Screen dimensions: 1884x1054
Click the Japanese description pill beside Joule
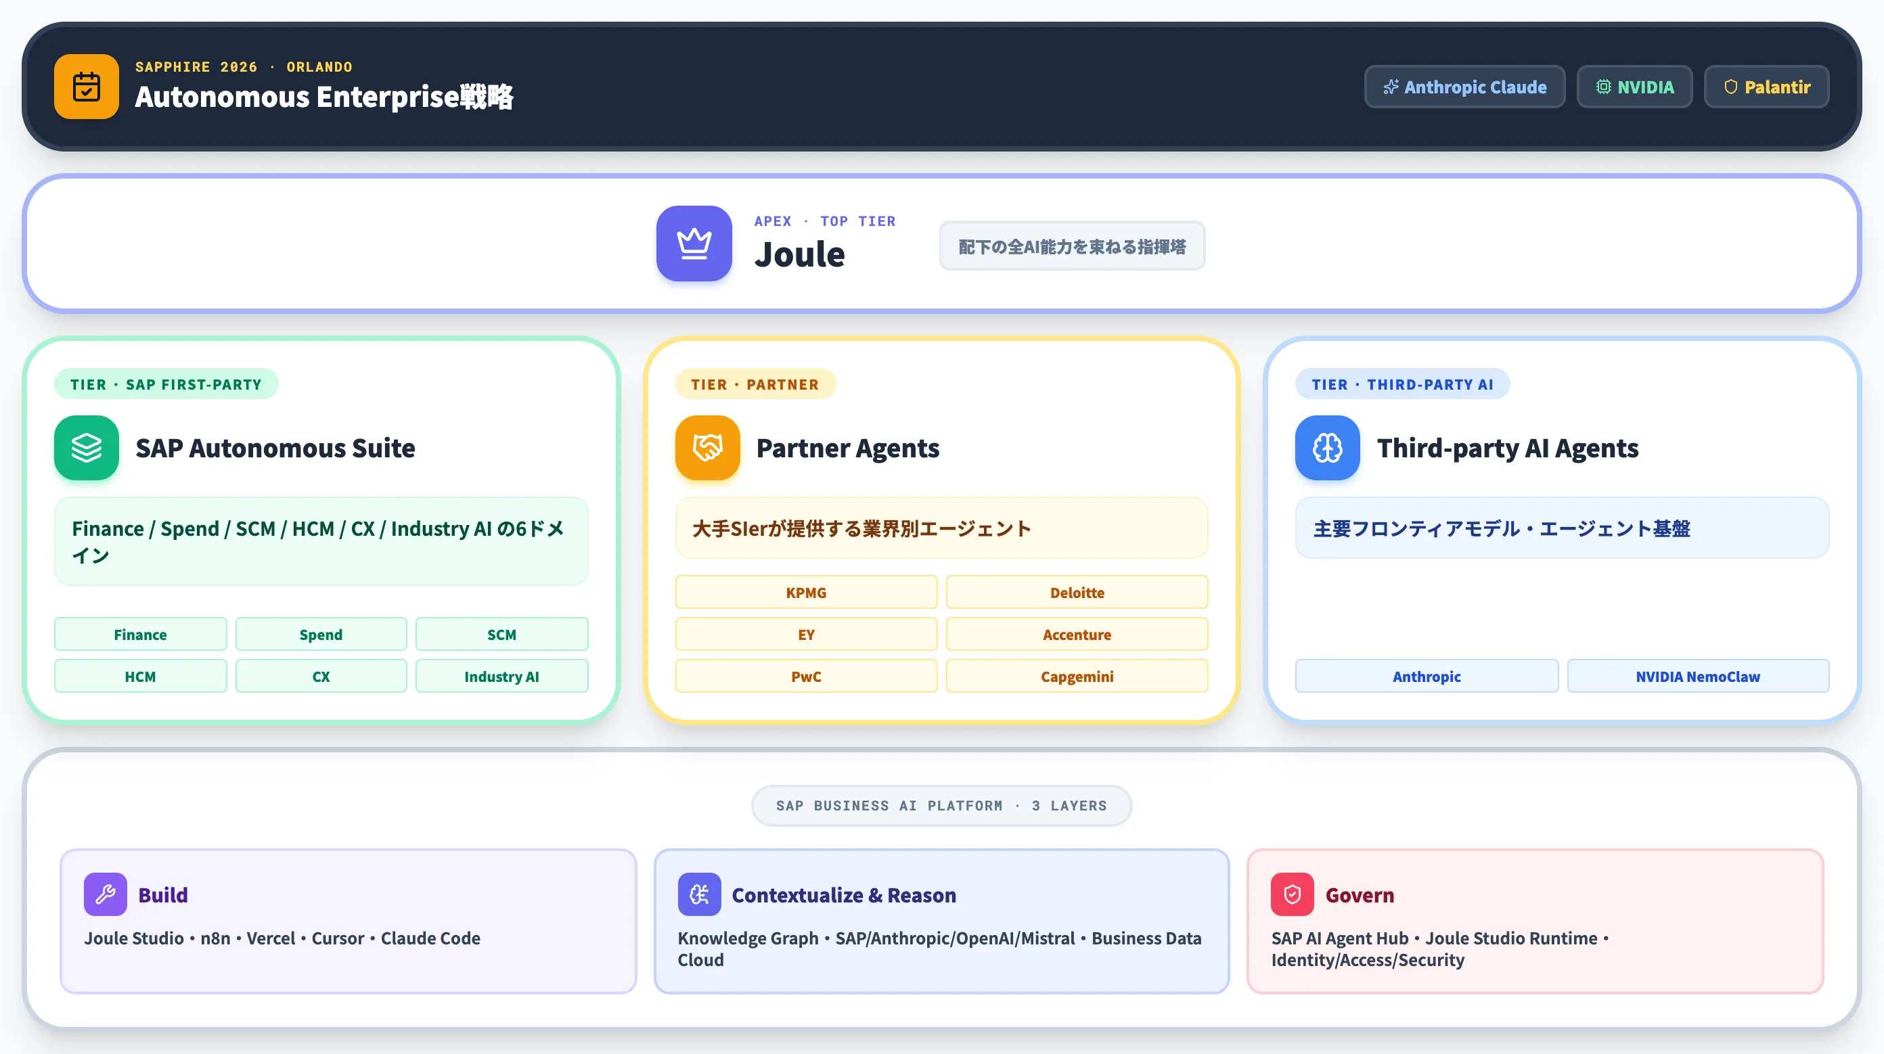pos(1072,246)
